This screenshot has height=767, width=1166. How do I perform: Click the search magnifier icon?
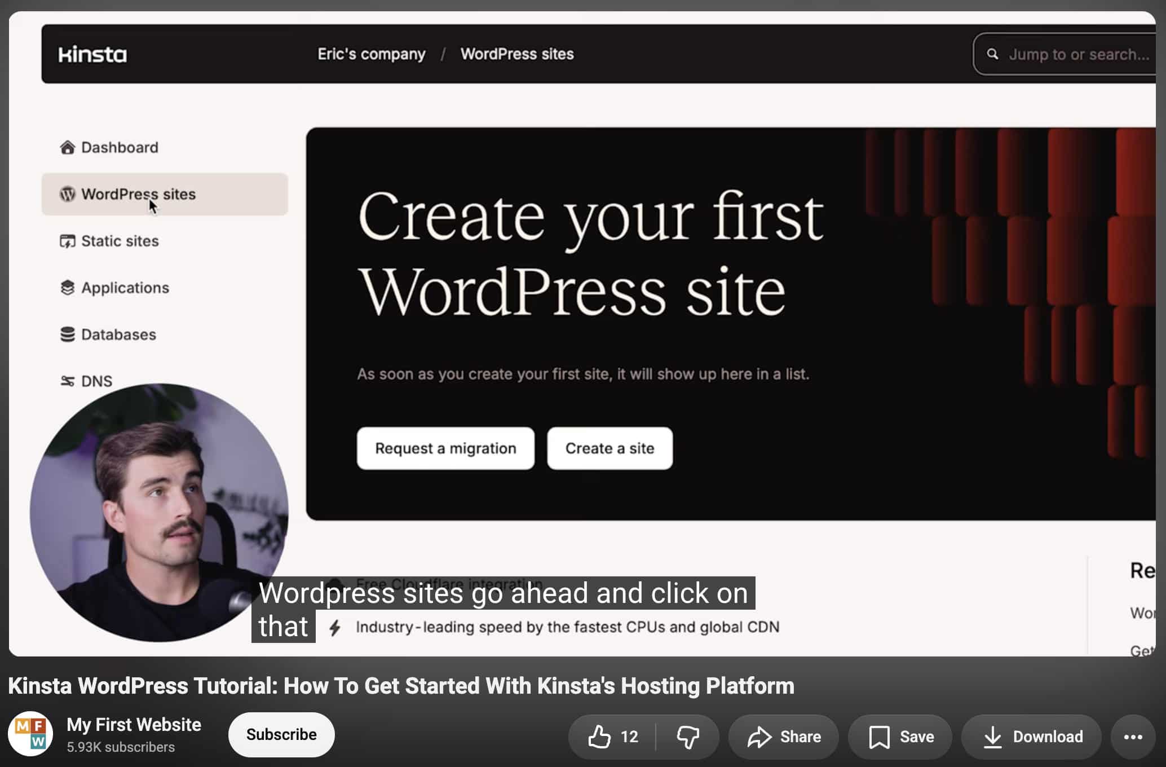(x=992, y=54)
